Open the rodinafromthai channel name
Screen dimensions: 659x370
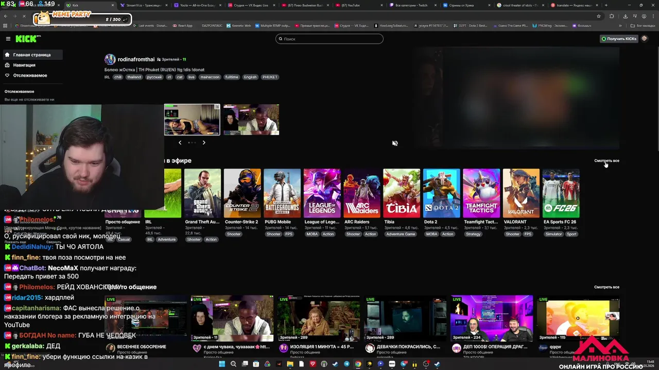(x=136, y=60)
